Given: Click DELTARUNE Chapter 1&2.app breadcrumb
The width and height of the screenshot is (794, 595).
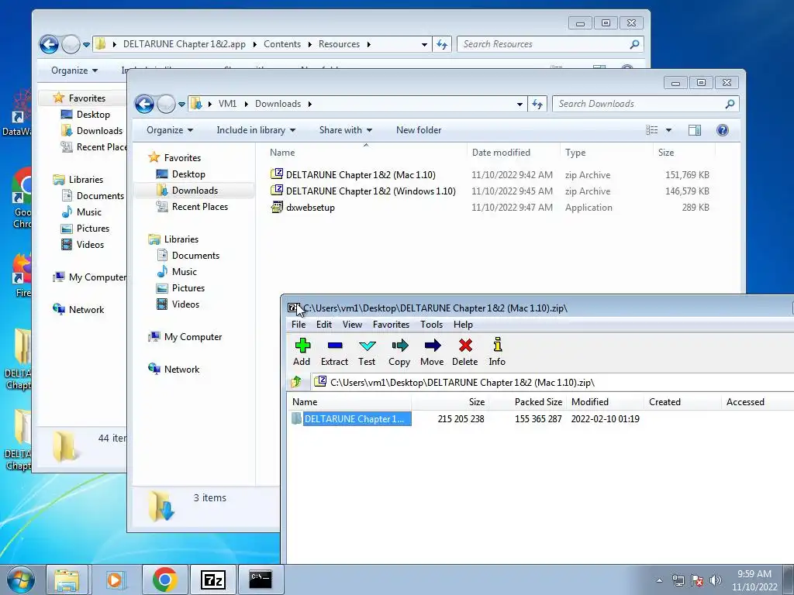Looking at the screenshot, I should click(x=185, y=44).
